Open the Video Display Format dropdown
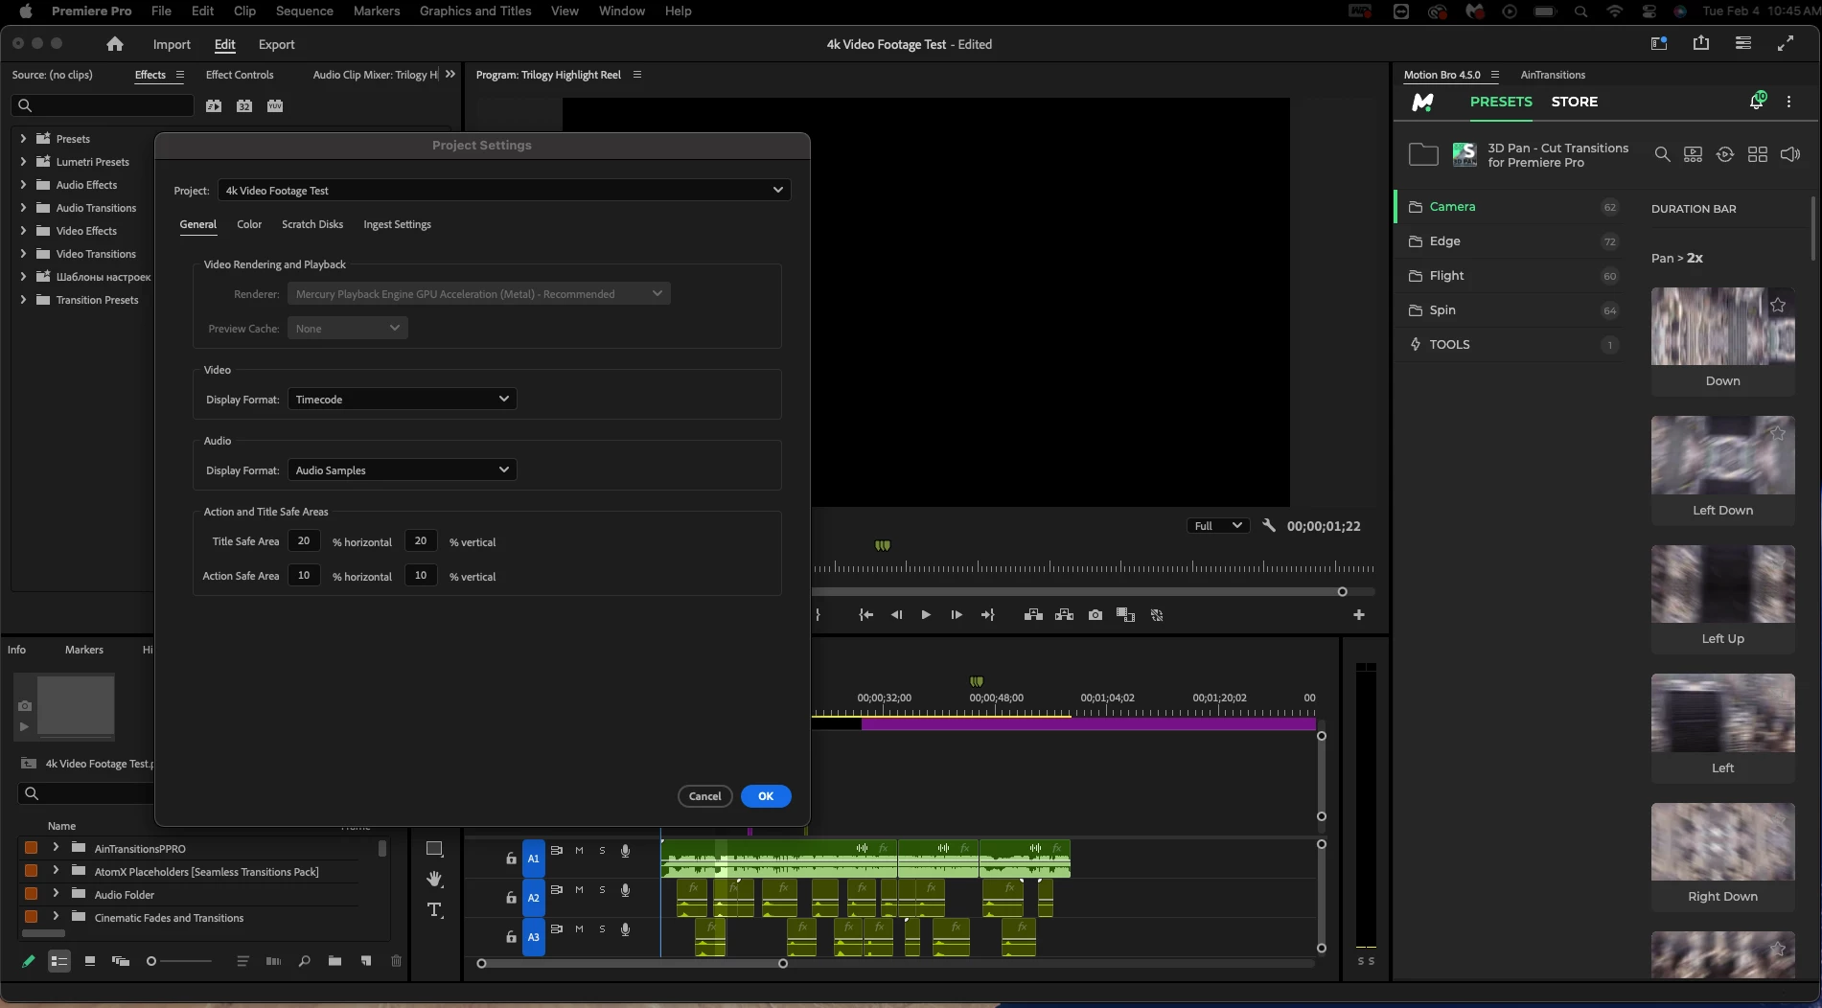This screenshot has width=1822, height=1008. click(x=403, y=399)
